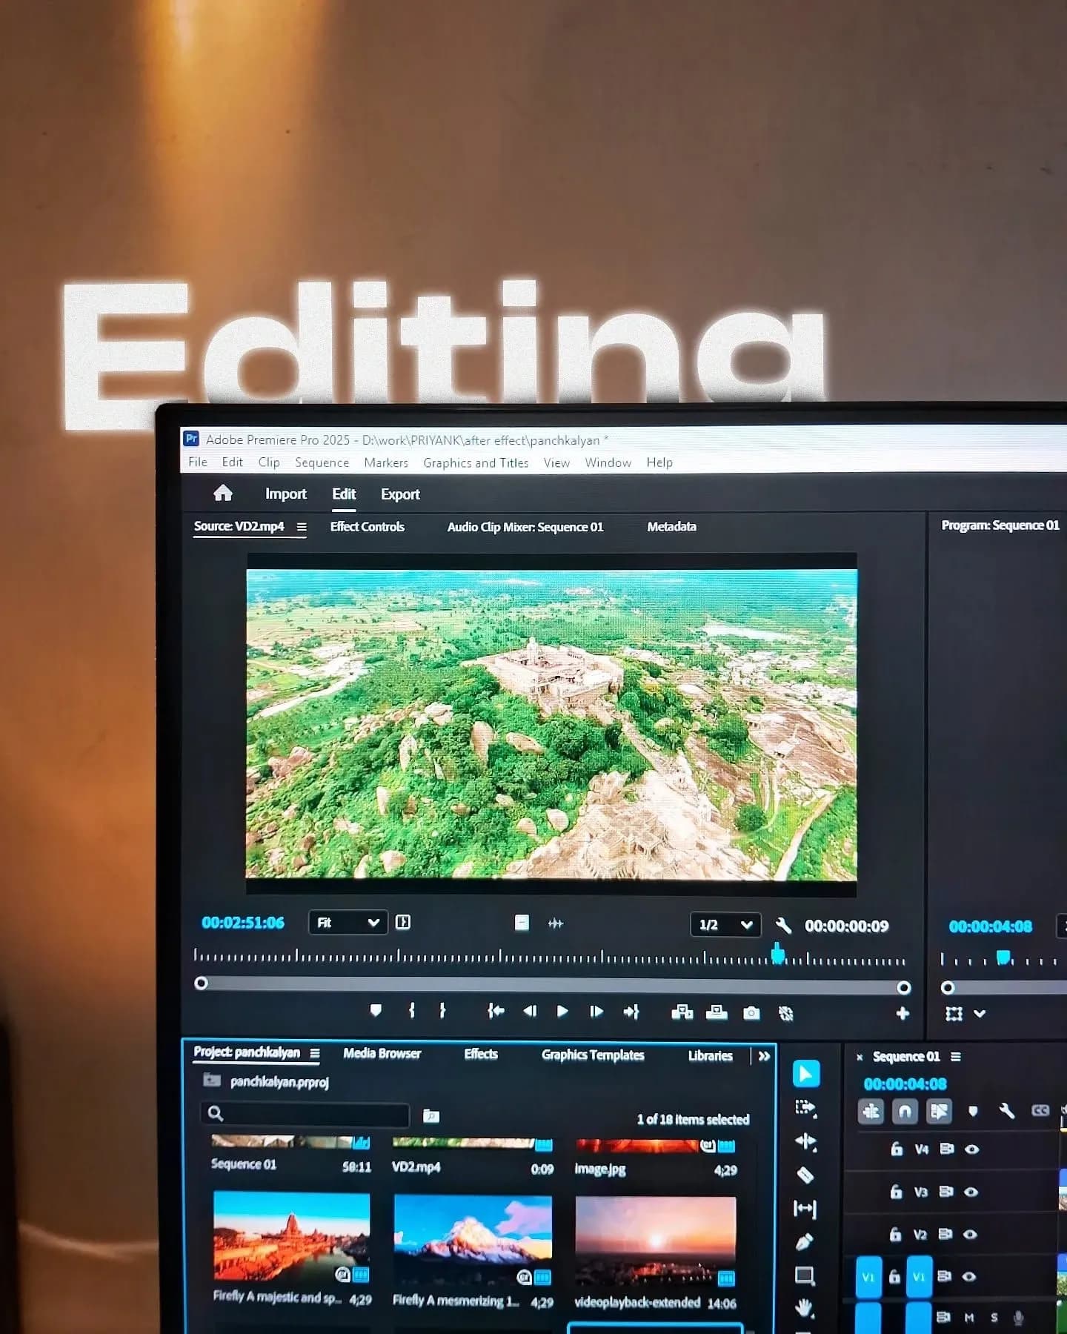Open the Source VD2.mp4 panel menu
The height and width of the screenshot is (1334, 1067).
302,527
